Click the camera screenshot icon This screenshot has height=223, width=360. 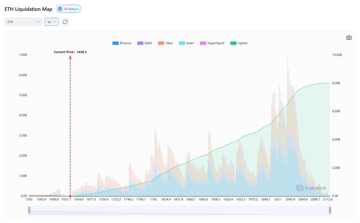click(x=349, y=37)
